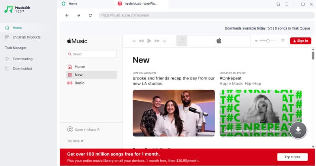Open Radio in Apple Music navigation
Viewport: 316px width, 166px height.
[91, 83]
